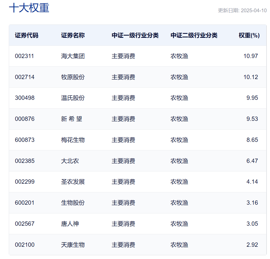The width and height of the screenshot is (270, 259).
Task: Click 主要消费 in the 牧原股份 row
Action: [x=123, y=77]
